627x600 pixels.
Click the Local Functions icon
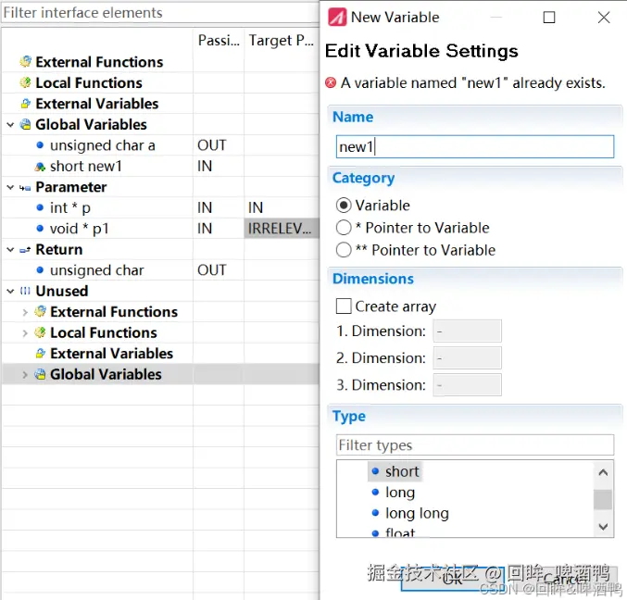(26, 82)
